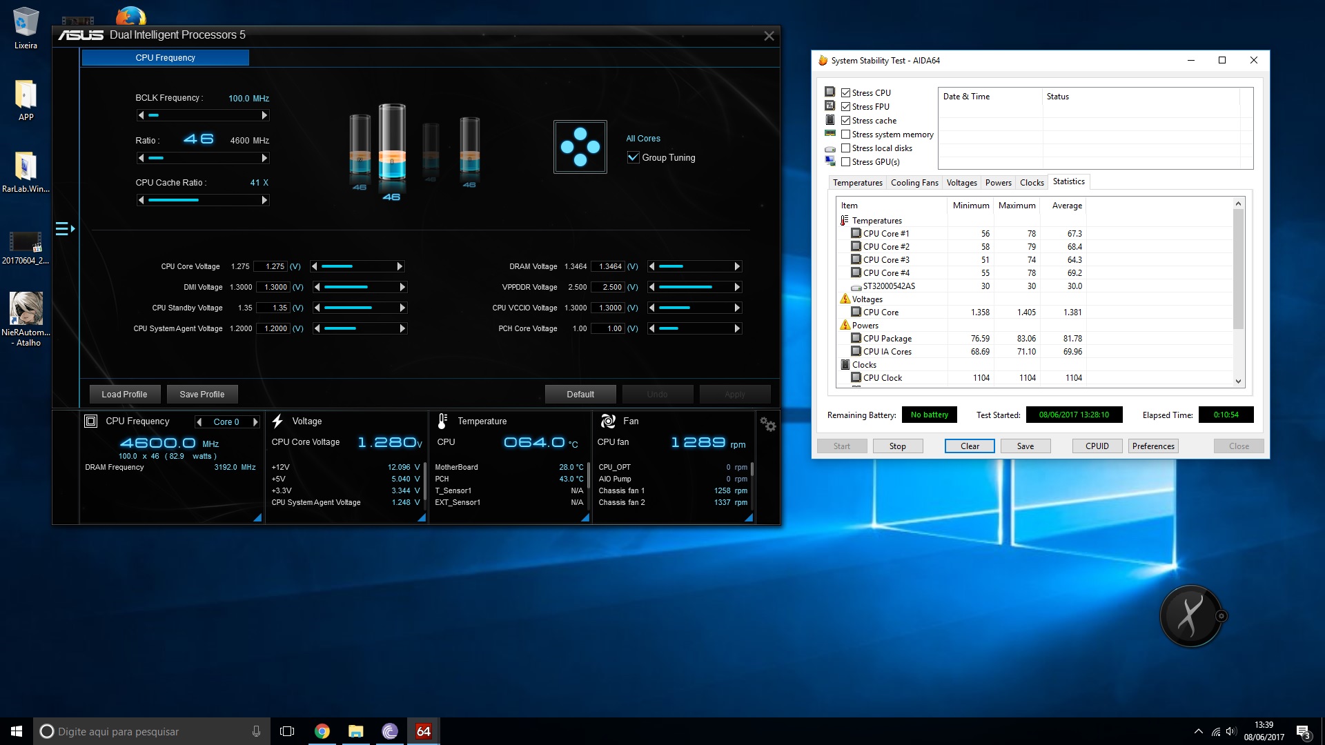Uncheck Stress CPU checkbox
This screenshot has height=745, width=1325.
[845, 92]
